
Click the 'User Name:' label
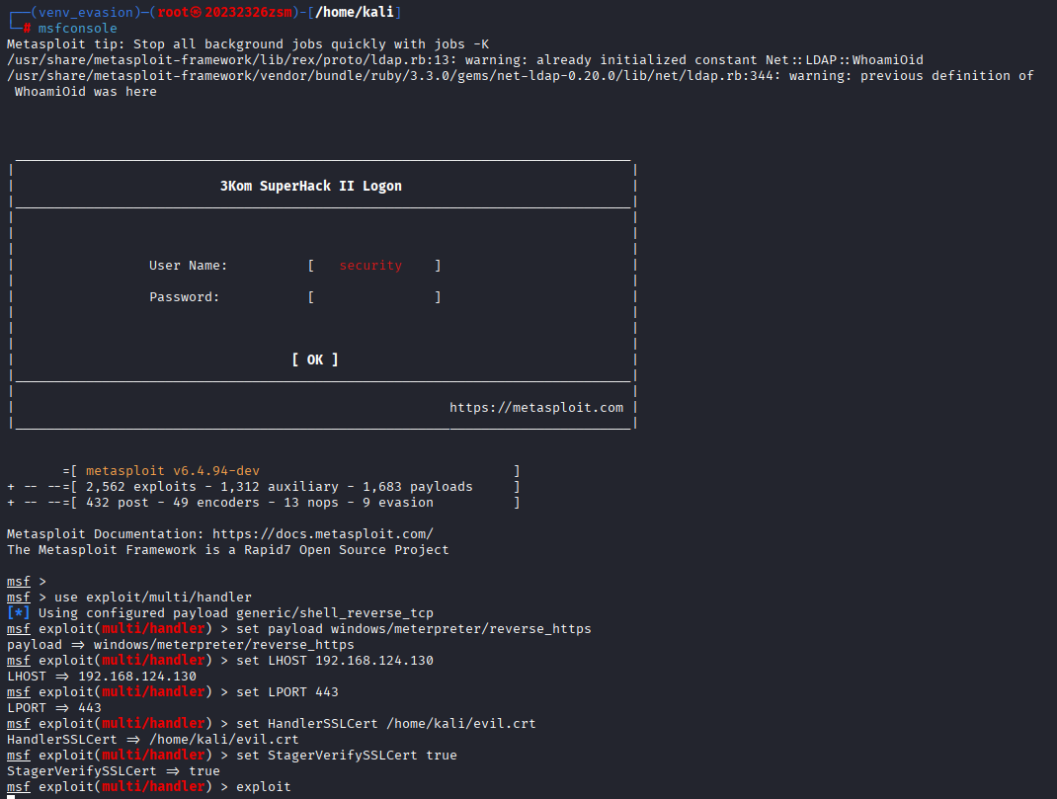pos(188,266)
